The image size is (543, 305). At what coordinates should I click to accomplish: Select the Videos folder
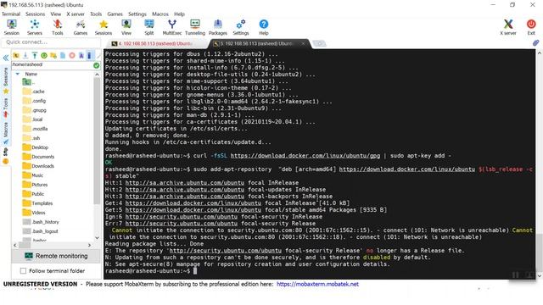point(34,213)
